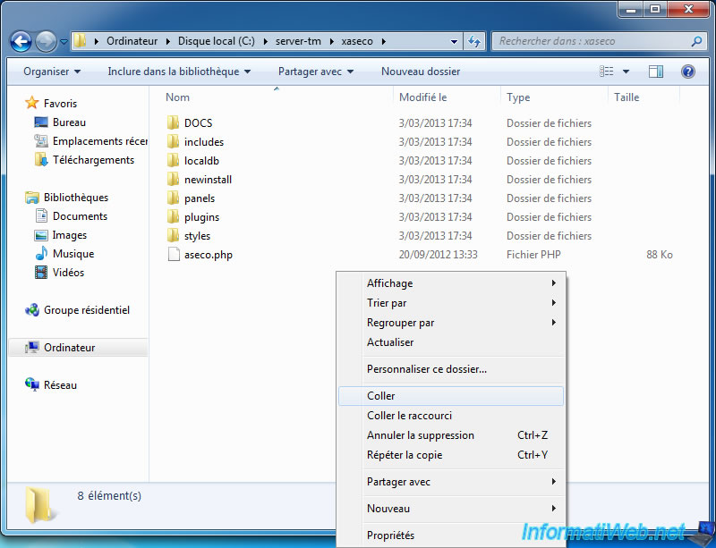The width and height of the screenshot is (716, 548).
Task: Select the plugins folder icon
Action: [173, 216]
